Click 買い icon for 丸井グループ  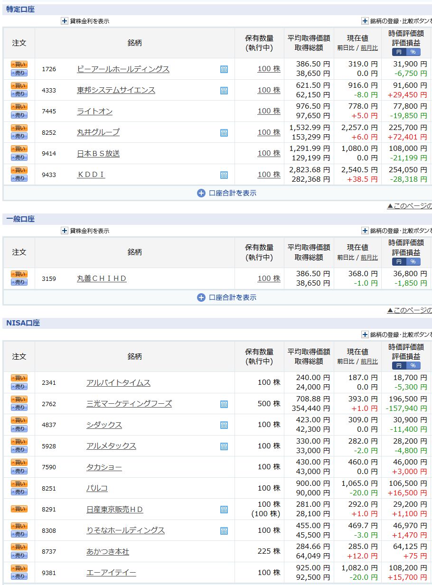point(19,128)
